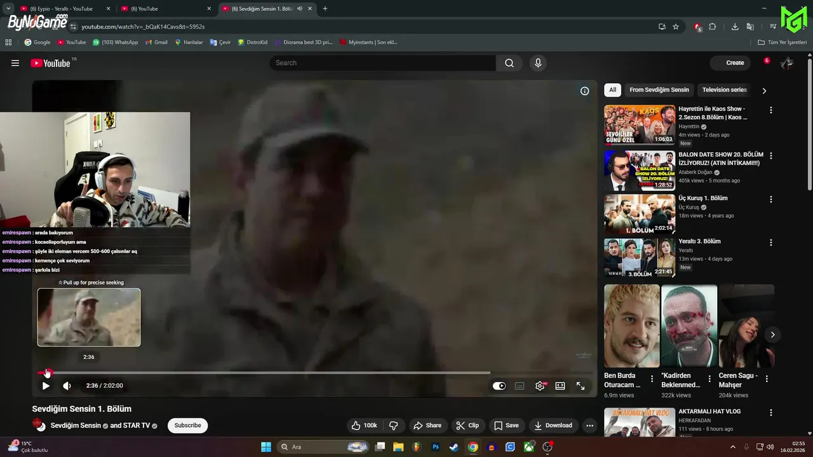The image size is (813, 457).
Task: Bookmark this page with star icon
Action: pyautogui.click(x=676, y=27)
